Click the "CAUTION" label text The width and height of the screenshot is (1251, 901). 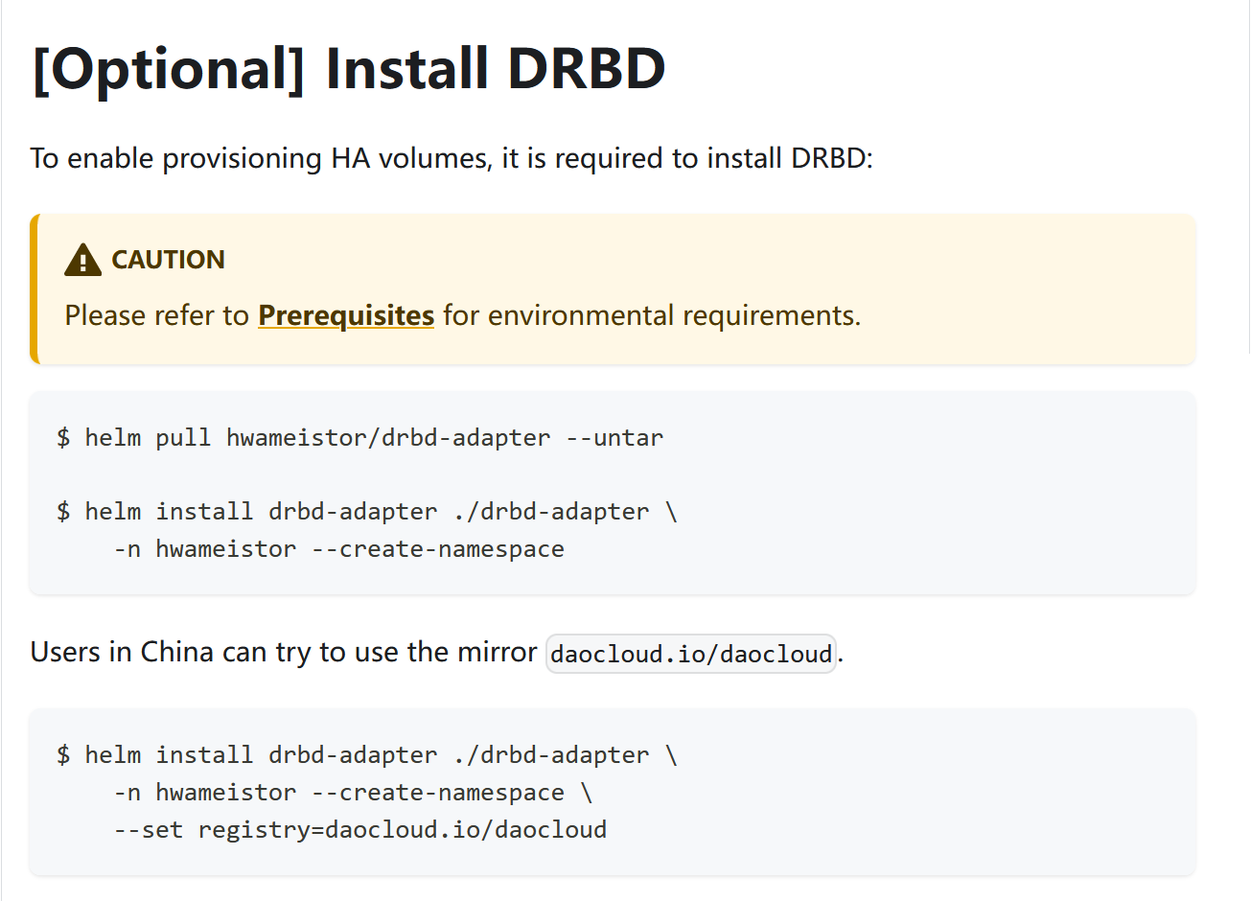(168, 260)
